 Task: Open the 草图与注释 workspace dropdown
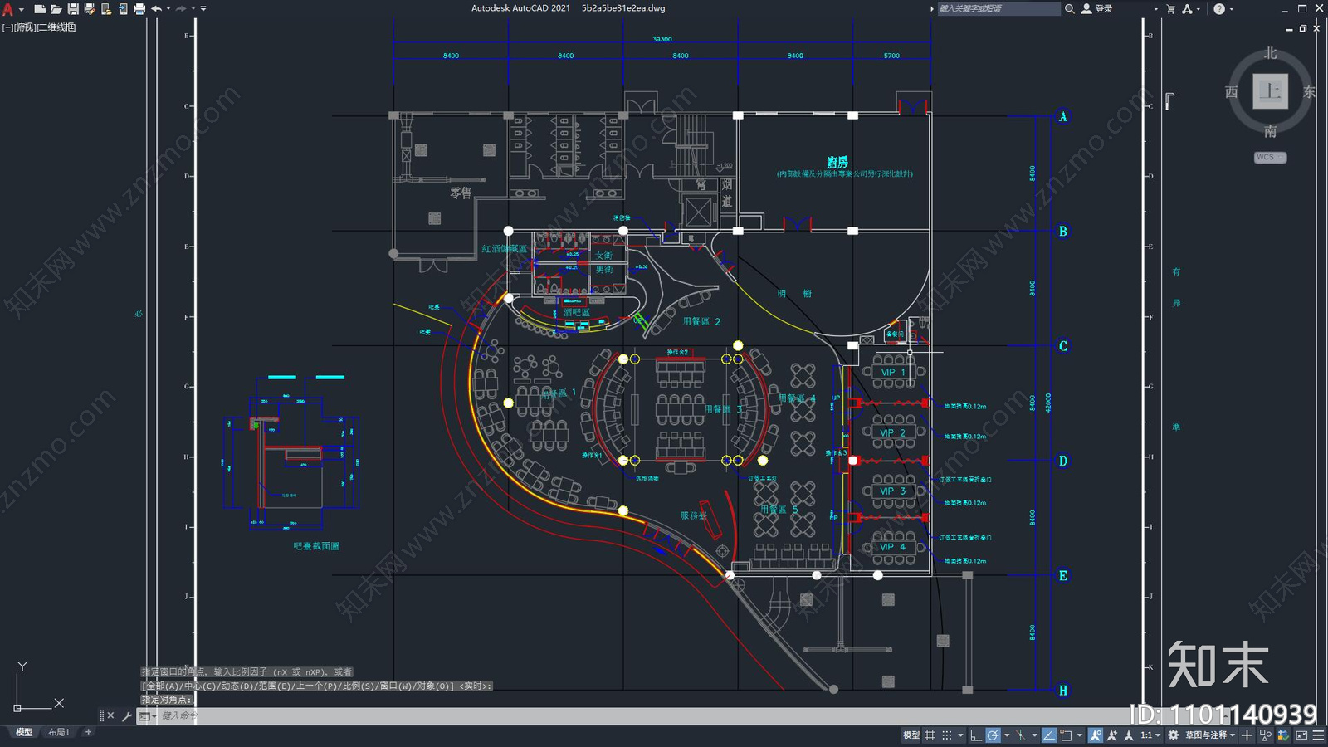point(1211,735)
